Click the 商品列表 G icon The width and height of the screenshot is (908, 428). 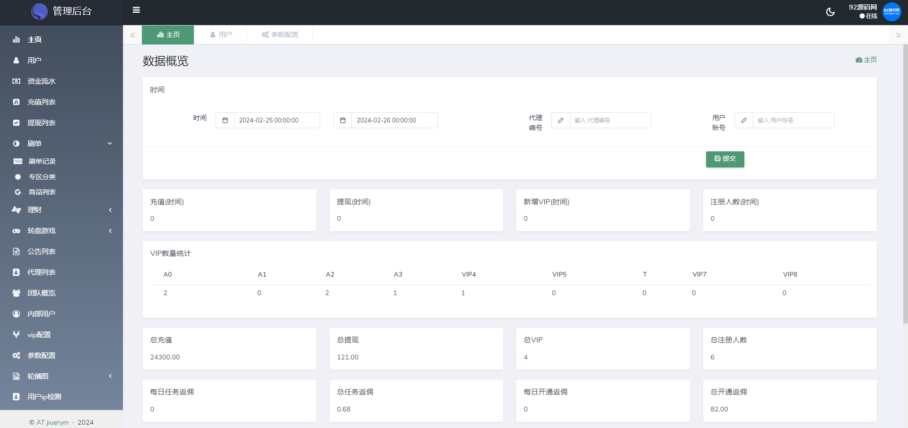point(18,192)
